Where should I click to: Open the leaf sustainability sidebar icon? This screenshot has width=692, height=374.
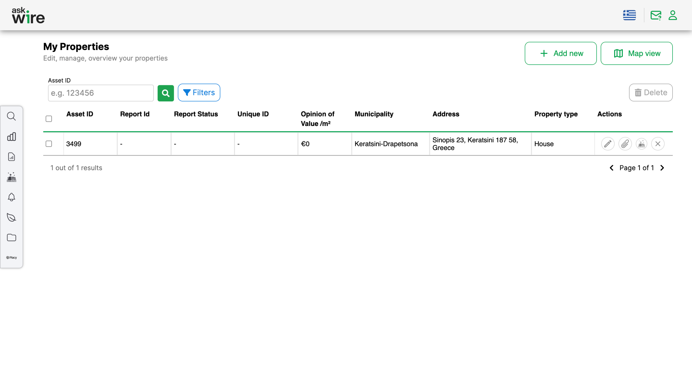11,217
